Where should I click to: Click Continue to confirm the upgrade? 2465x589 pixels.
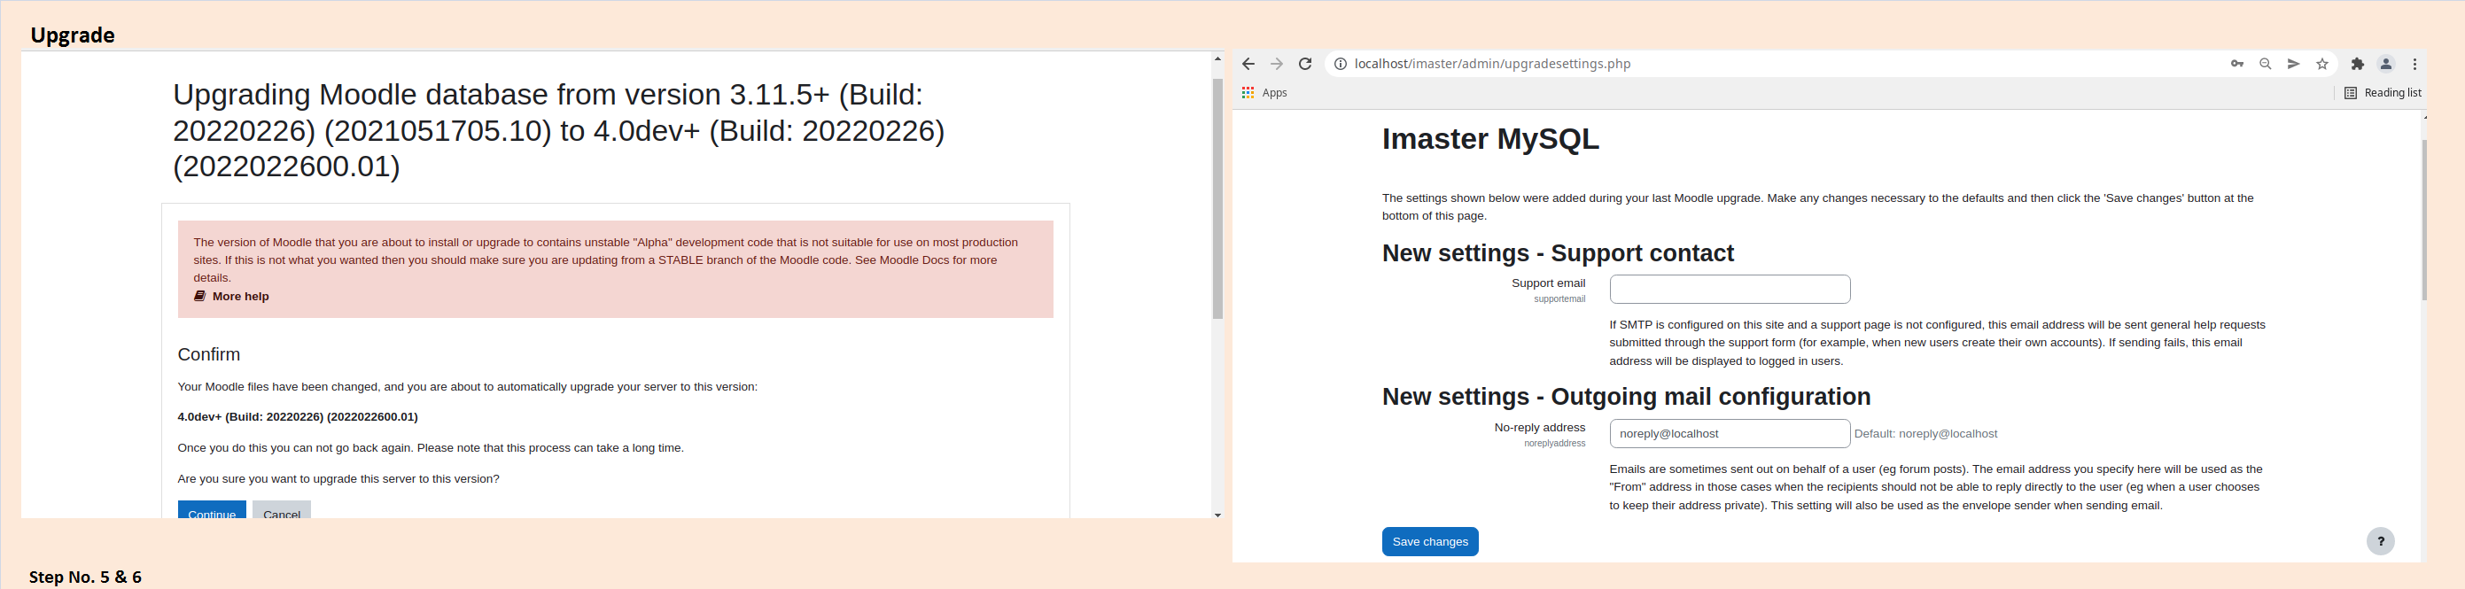coord(212,510)
